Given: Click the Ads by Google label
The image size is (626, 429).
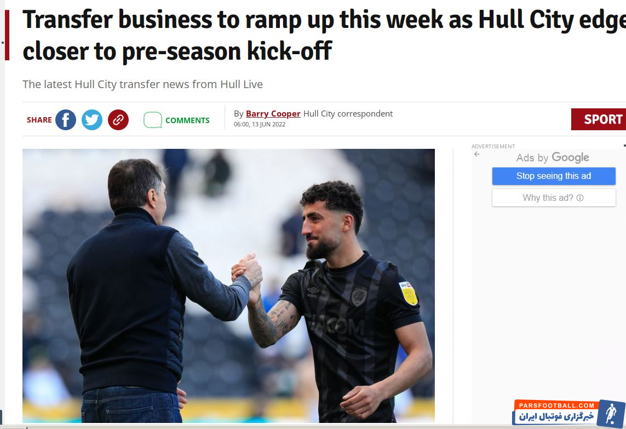Looking at the screenshot, I should click(553, 158).
